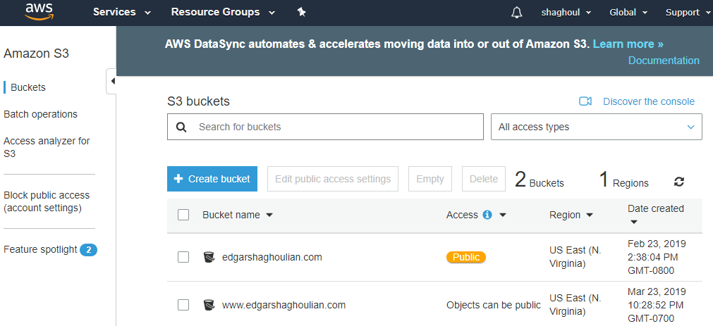Open the pin shortcuts icon in top bar
The width and height of the screenshot is (713, 326).
click(x=301, y=12)
